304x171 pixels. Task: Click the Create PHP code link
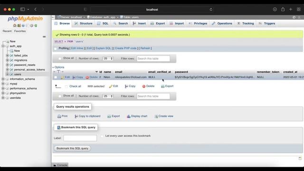tap(125, 48)
